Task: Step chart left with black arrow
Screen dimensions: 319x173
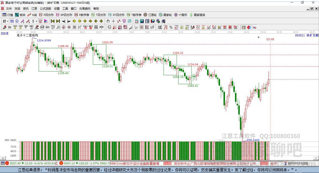Action: [64, 21]
